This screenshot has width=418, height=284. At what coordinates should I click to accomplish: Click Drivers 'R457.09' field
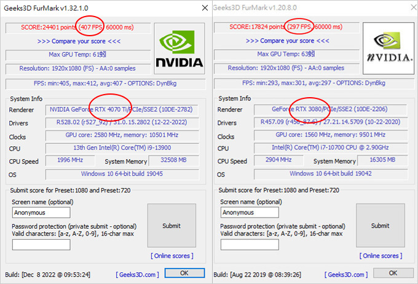tap(331, 122)
